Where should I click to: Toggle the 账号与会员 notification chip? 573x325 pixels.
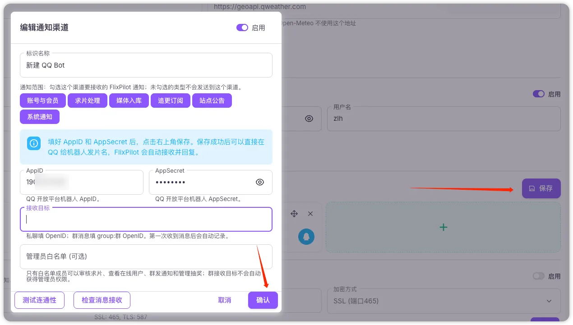tap(43, 101)
